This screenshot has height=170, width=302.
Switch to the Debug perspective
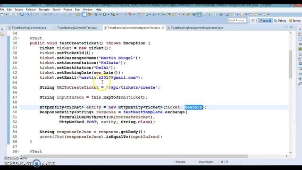(x=280, y=21)
